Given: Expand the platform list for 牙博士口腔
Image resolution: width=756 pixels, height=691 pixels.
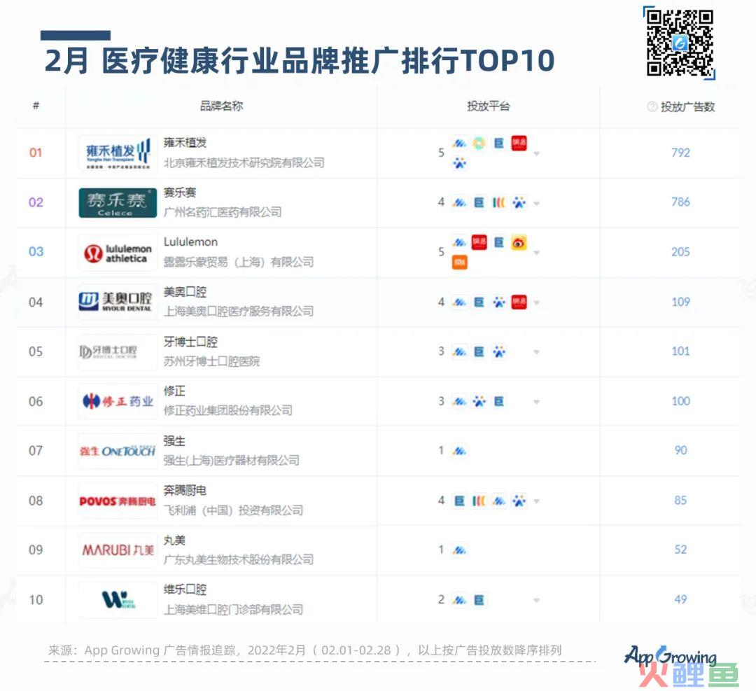Looking at the screenshot, I should click(536, 352).
